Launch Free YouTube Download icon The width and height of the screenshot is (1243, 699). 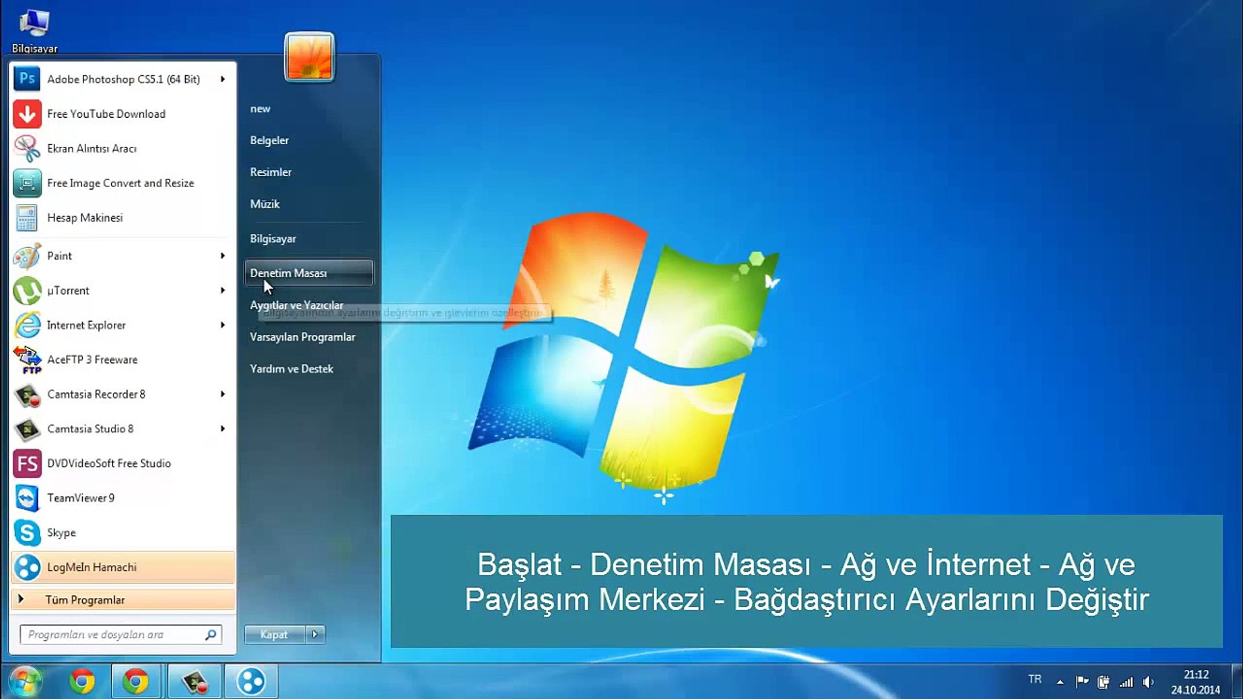coord(27,114)
